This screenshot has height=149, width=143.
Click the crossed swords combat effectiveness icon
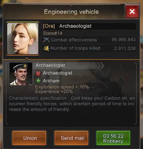[46, 40]
